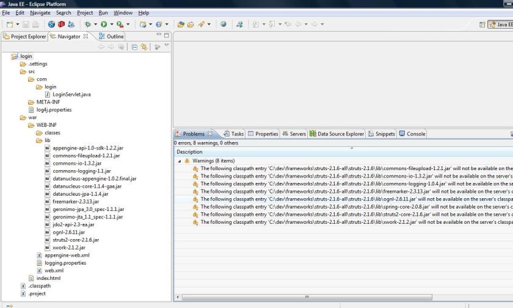Open dropdown arrow next to Run icon
This screenshot has width=513, height=308.
(111, 24)
